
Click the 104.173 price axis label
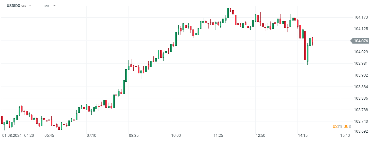[x=360, y=17]
